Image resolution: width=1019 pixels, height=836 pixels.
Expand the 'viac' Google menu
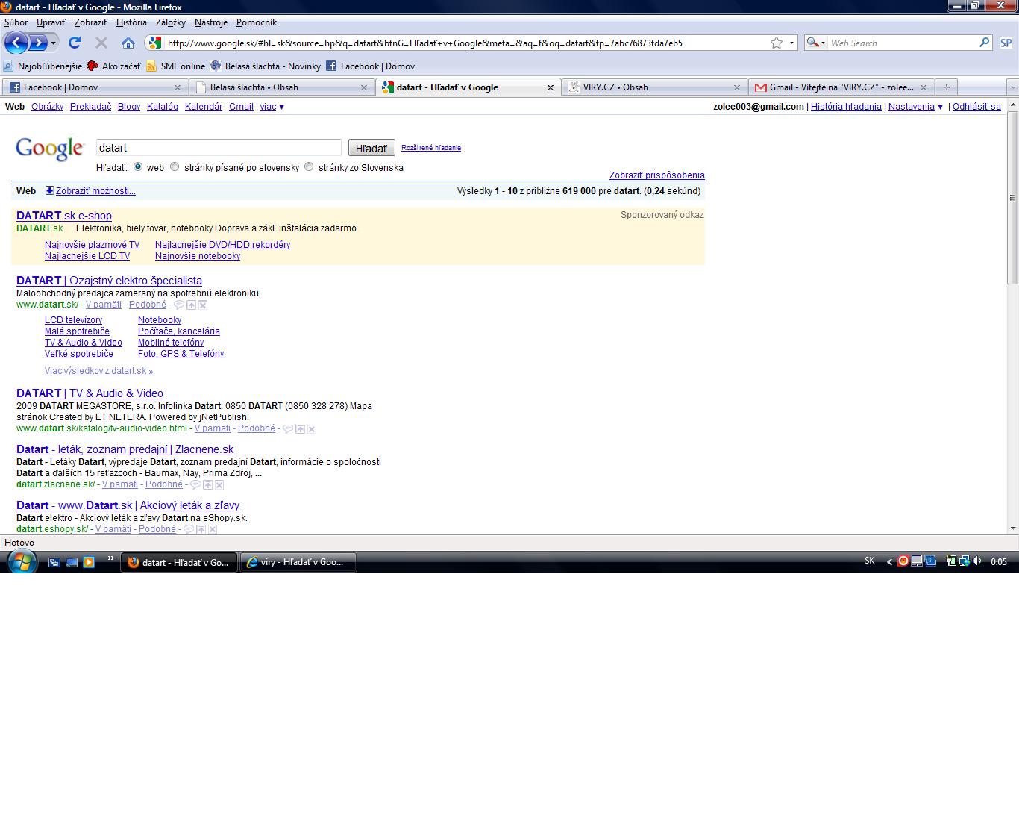pyautogui.click(x=272, y=107)
